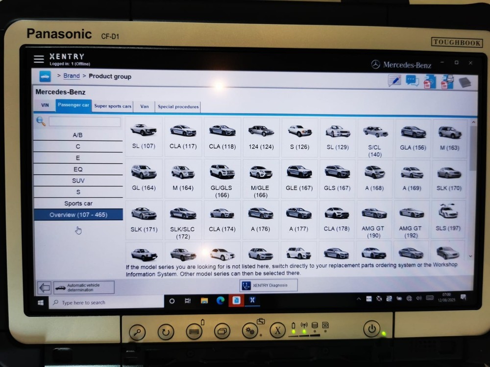Viewport: 490px width, 367px height.
Task: Open File Explorer from taskbar
Action: pos(204,300)
